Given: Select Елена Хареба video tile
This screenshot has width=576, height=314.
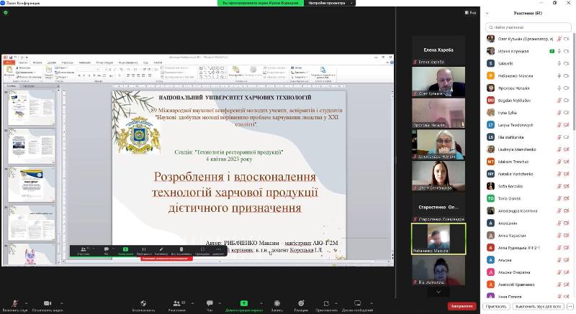Looking at the screenshot, I should 438,50.
